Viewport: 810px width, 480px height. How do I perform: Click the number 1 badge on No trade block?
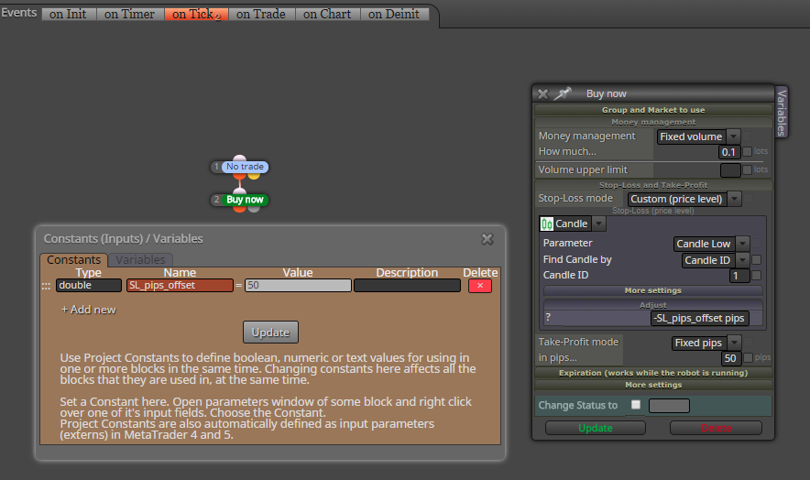(216, 167)
